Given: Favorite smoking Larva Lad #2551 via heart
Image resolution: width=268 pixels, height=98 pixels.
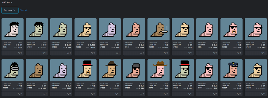Looking at the screenshot, I should (x=165, y=53).
